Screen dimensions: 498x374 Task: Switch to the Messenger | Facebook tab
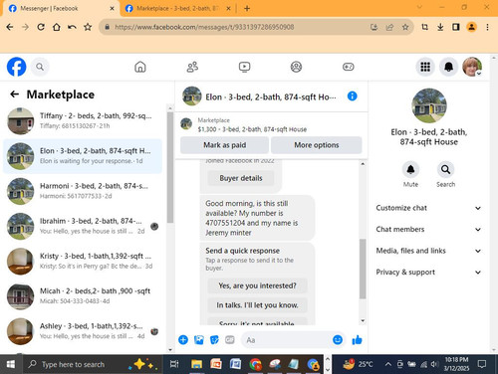62,8
